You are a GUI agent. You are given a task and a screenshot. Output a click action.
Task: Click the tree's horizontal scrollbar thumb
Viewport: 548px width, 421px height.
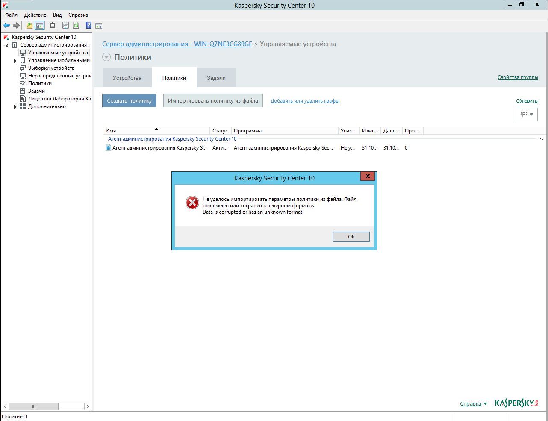click(34, 406)
